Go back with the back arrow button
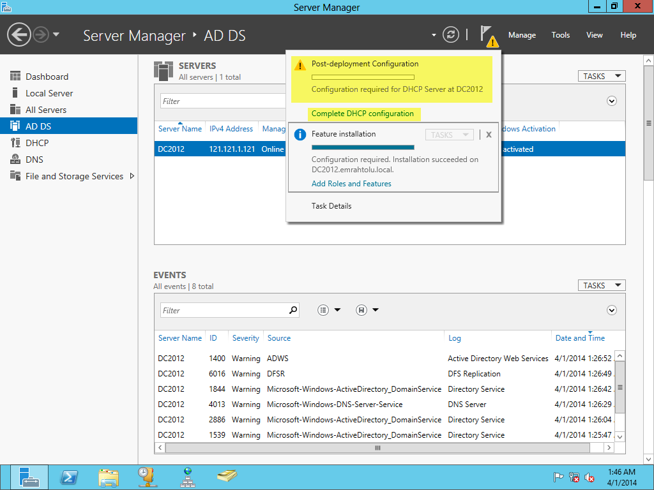Viewport: 654px width, 490px height. point(19,34)
